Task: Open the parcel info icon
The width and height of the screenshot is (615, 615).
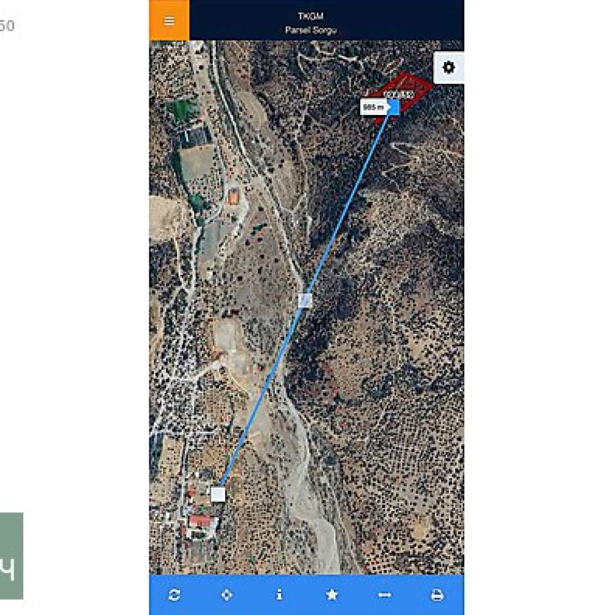Action: click(279, 595)
